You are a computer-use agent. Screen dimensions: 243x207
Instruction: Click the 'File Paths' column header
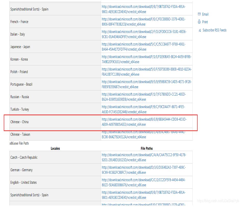[147, 148]
